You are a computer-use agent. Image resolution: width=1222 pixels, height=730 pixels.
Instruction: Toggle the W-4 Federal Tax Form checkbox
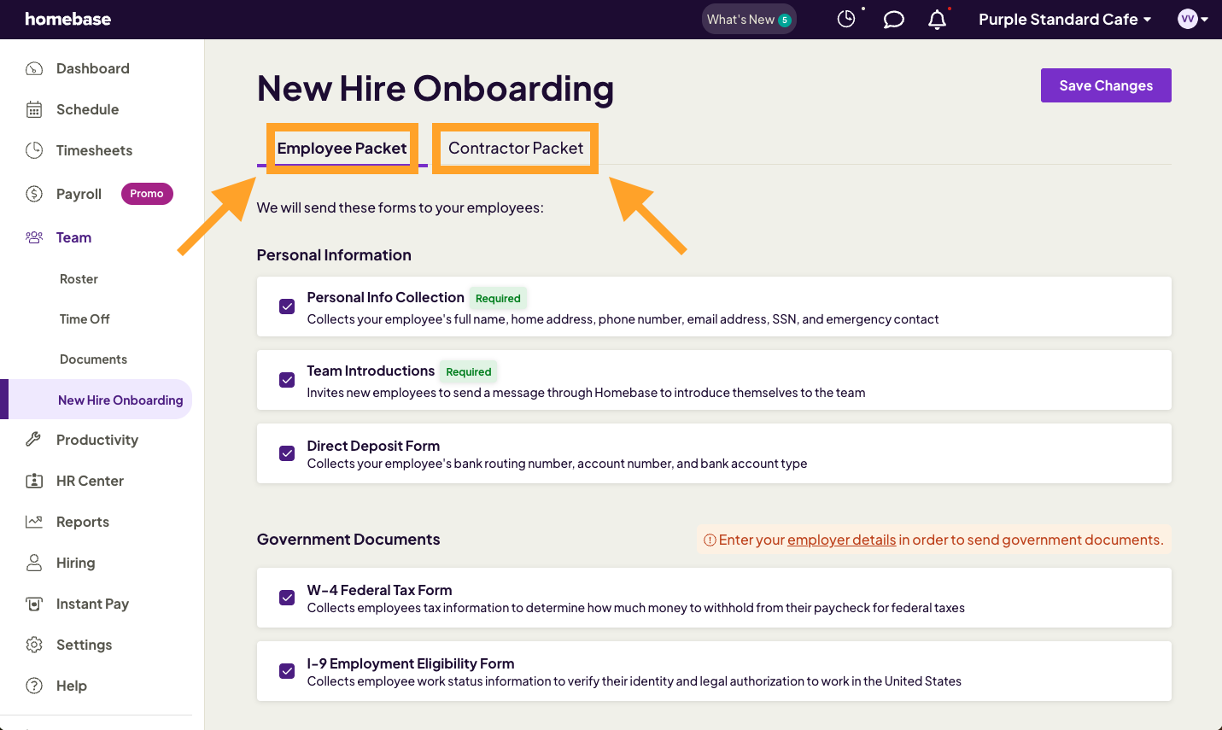pyautogui.click(x=287, y=598)
